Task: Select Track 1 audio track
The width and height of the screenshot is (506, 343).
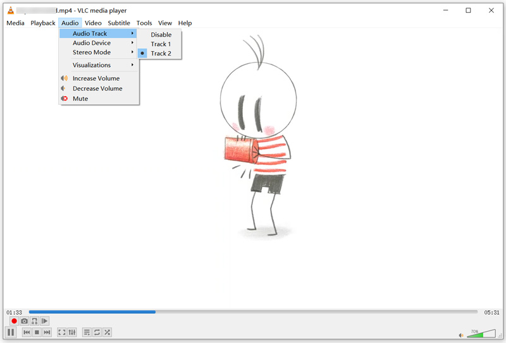Action: pyautogui.click(x=159, y=44)
